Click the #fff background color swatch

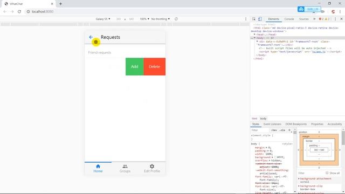[x=275, y=157]
